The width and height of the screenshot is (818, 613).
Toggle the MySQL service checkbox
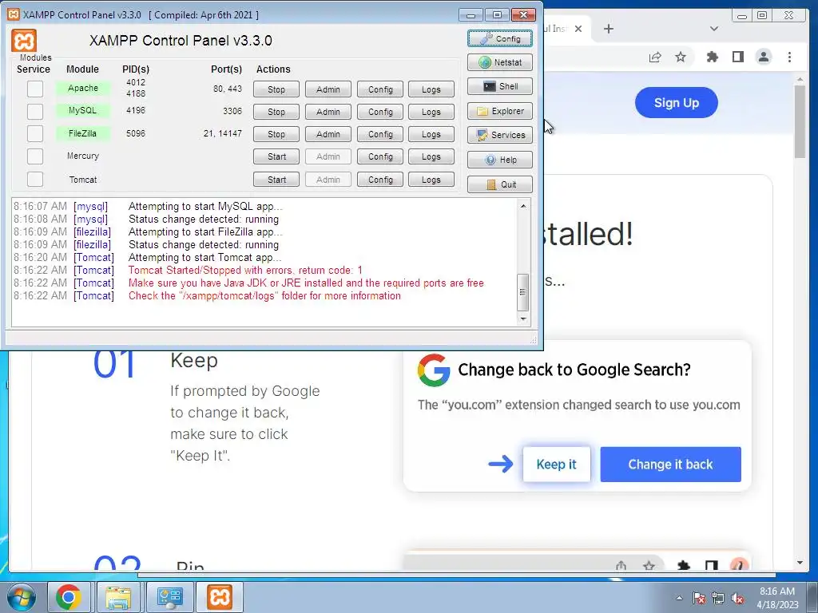(x=35, y=112)
